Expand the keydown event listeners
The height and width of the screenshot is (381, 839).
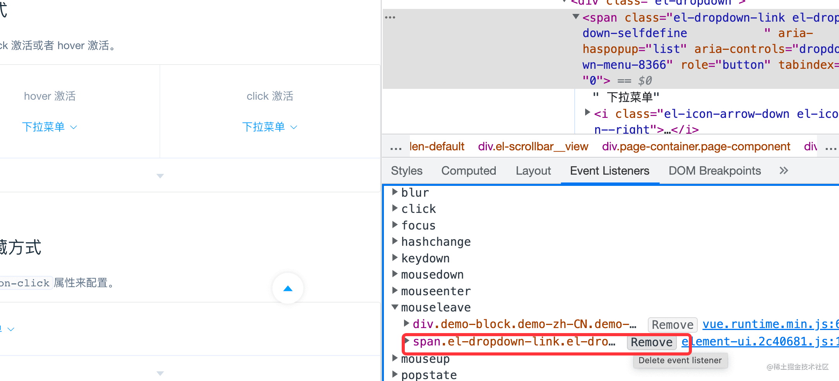tap(395, 257)
